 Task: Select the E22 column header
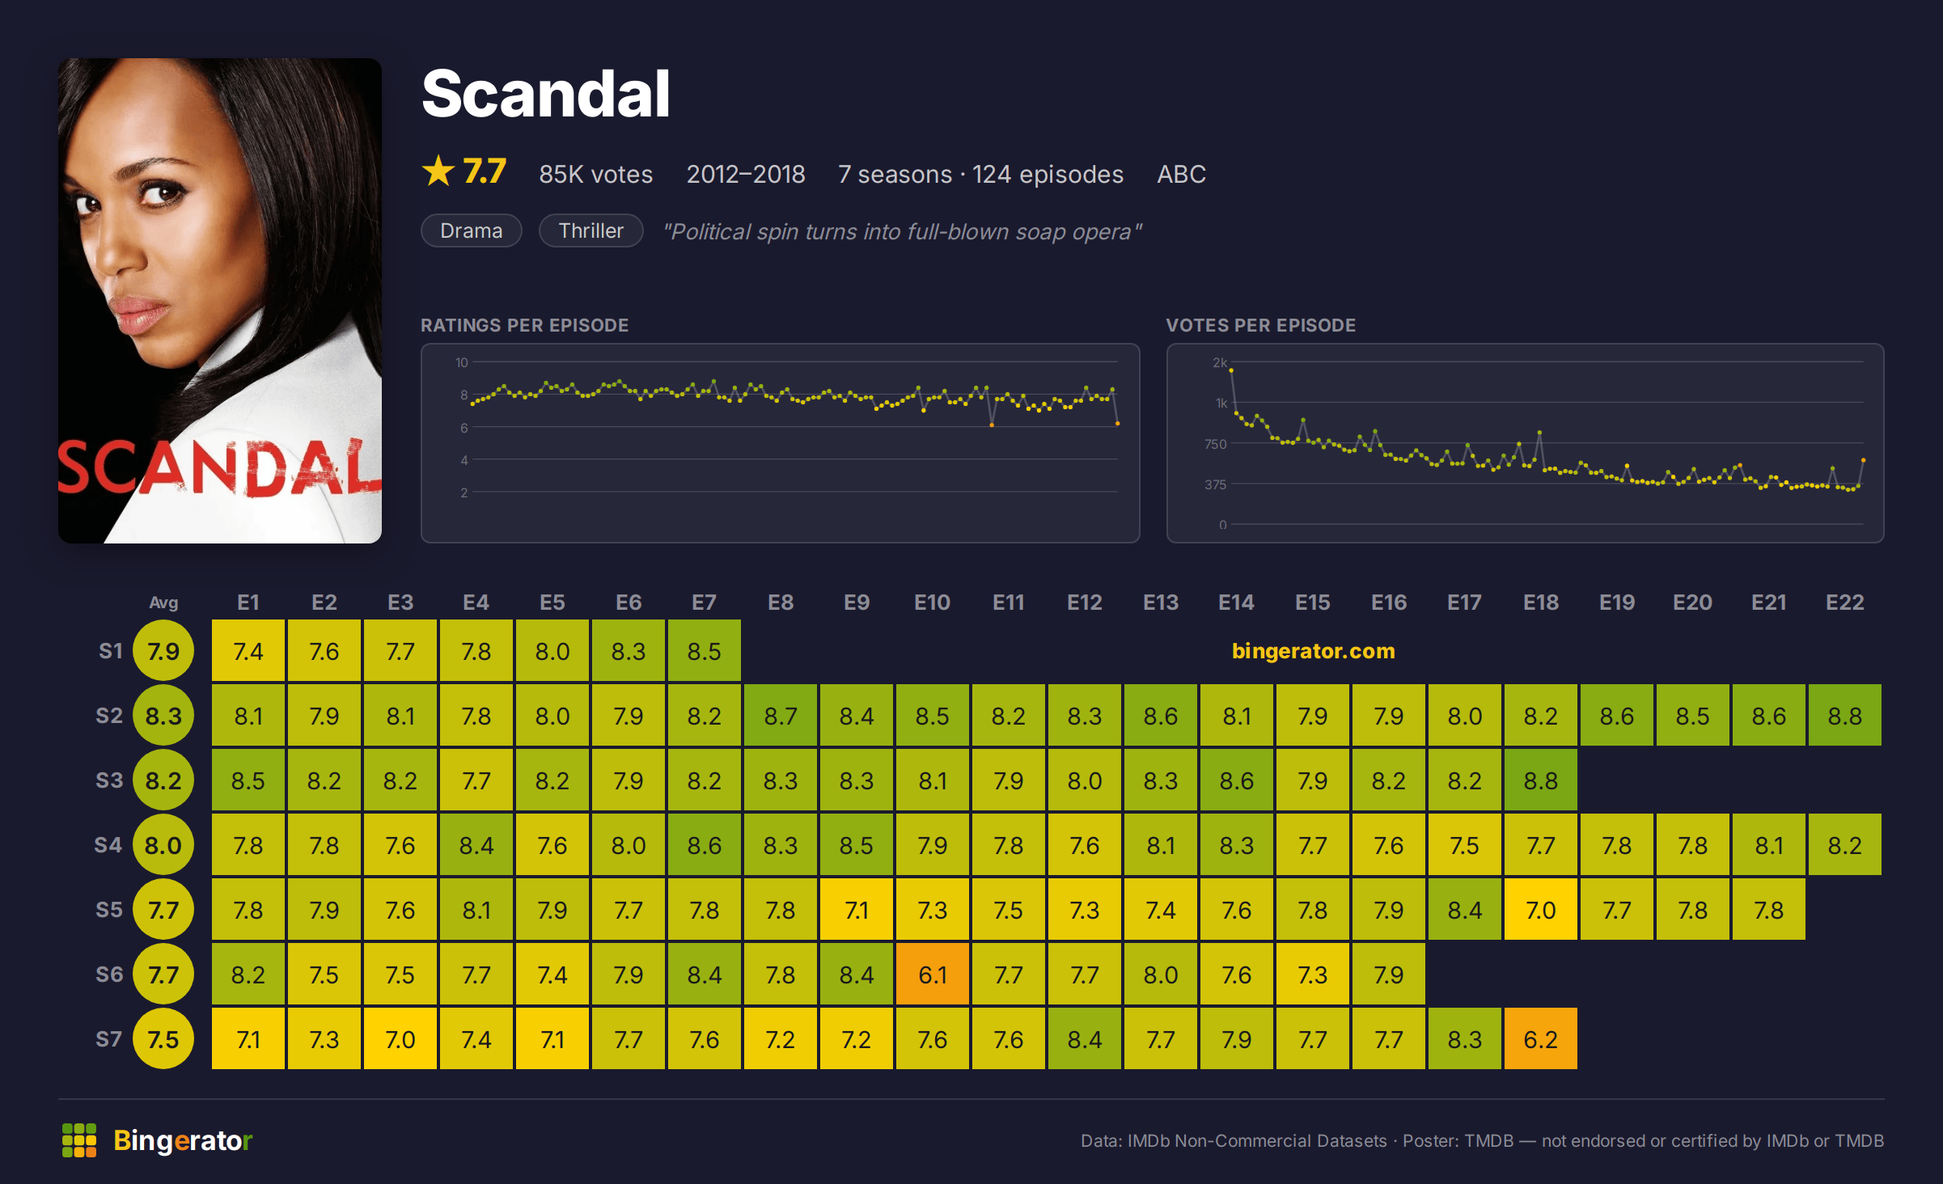pos(1845,603)
